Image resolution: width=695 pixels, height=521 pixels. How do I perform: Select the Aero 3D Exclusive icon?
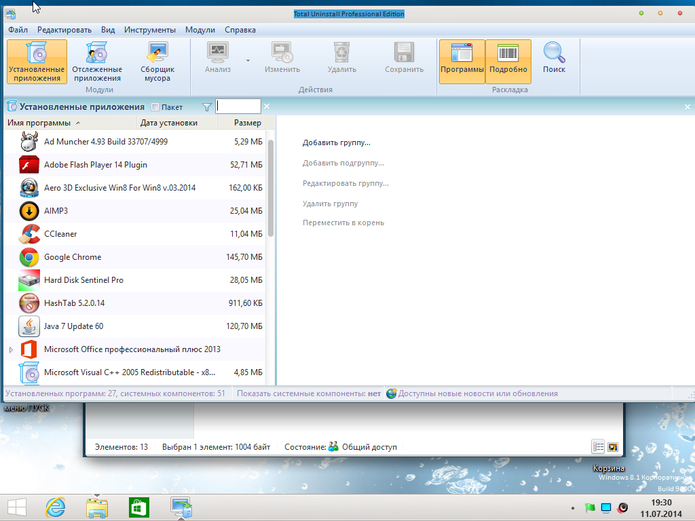coord(29,188)
